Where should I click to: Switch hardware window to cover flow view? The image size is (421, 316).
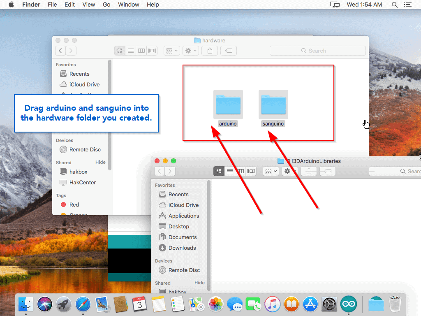152,51
